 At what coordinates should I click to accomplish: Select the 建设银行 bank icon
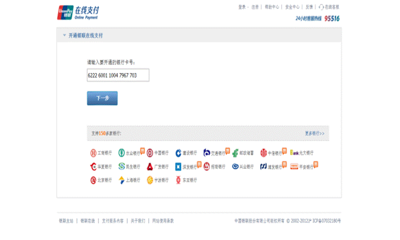coord(178,153)
